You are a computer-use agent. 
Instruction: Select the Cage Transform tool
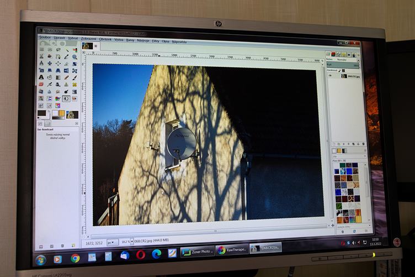(x=75, y=71)
